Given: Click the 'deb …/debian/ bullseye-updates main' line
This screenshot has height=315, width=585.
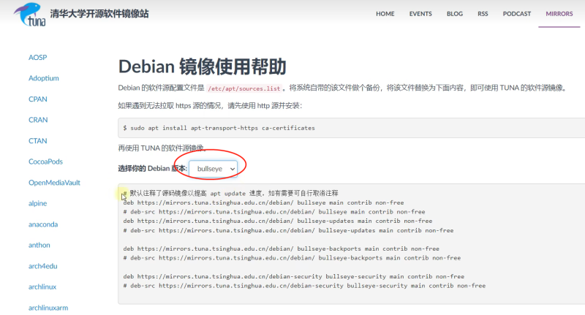Looking at the screenshot, I should (x=278, y=221).
